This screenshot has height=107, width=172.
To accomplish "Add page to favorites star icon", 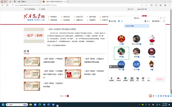I will [146, 5].
